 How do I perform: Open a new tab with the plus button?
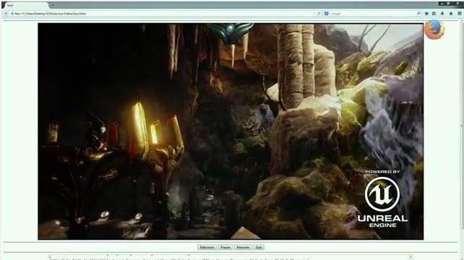(53, 5)
